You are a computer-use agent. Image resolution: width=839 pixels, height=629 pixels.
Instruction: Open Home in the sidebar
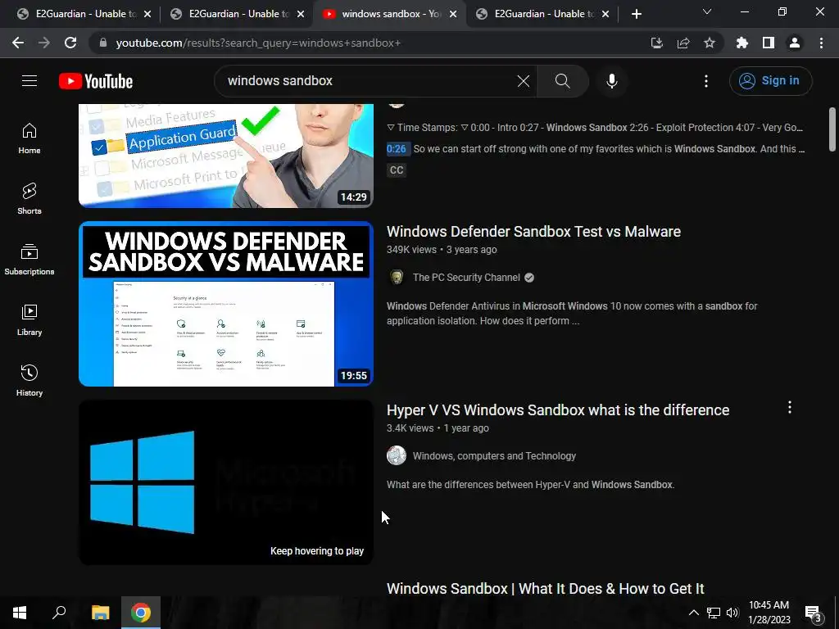pos(29,138)
